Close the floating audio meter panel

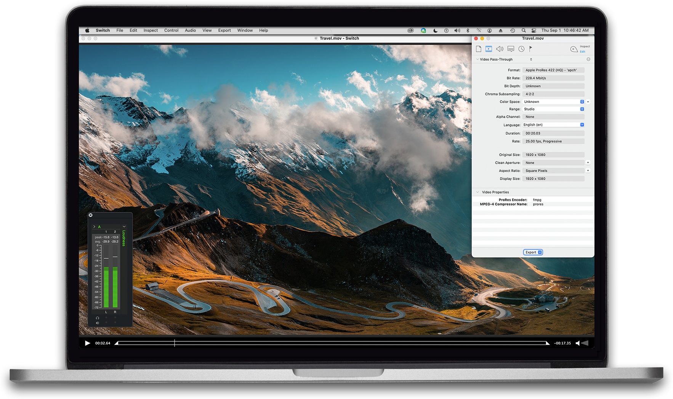(91, 215)
